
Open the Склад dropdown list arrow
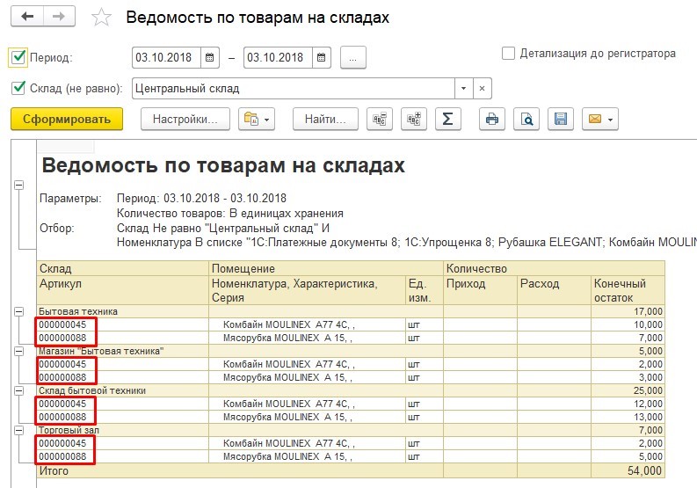tap(463, 89)
